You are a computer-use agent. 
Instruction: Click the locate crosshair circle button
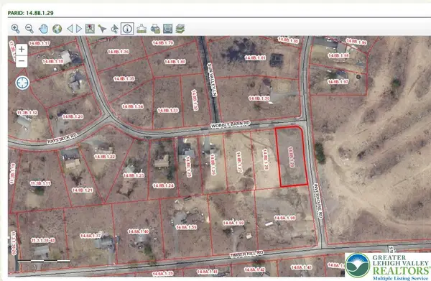click(22, 83)
